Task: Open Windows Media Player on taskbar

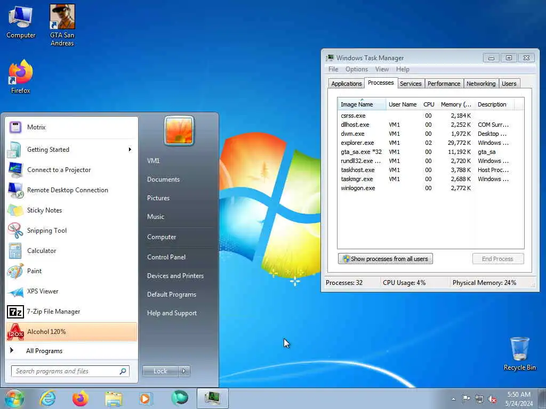Action: 146,398
